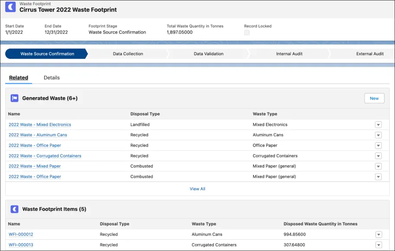
Task: Click the View All link
Action: pos(197,189)
